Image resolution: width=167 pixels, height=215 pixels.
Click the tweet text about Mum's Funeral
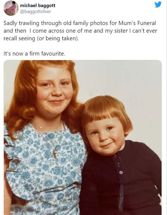click(80, 31)
